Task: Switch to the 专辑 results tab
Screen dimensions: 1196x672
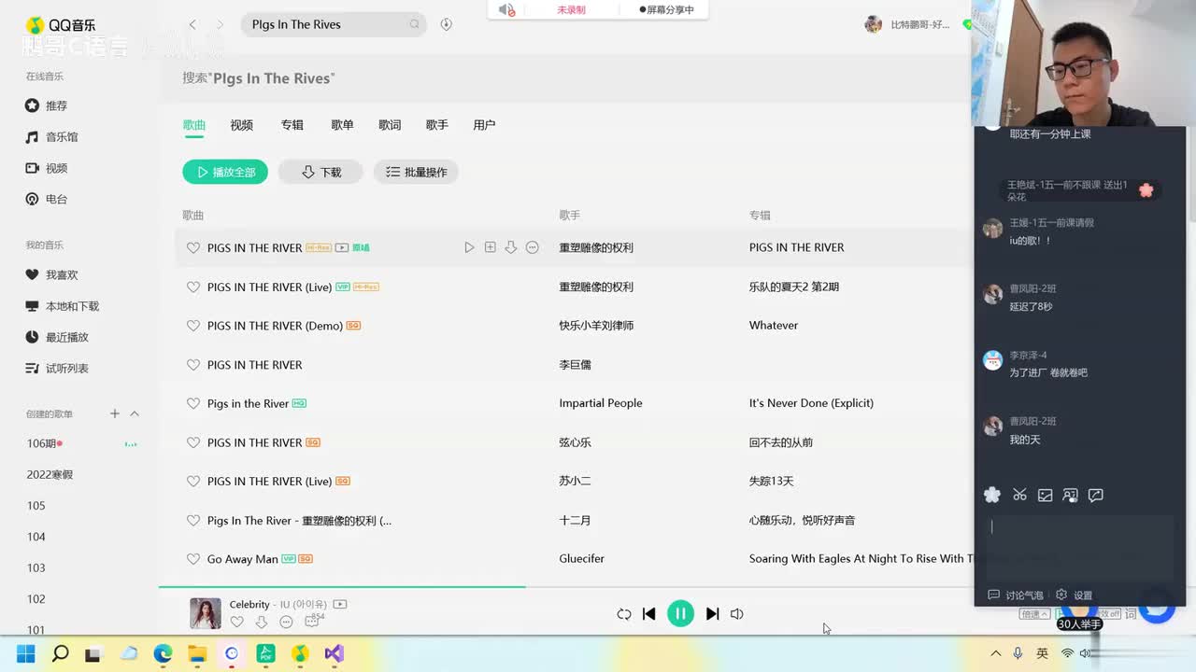Action: (x=292, y=125)
